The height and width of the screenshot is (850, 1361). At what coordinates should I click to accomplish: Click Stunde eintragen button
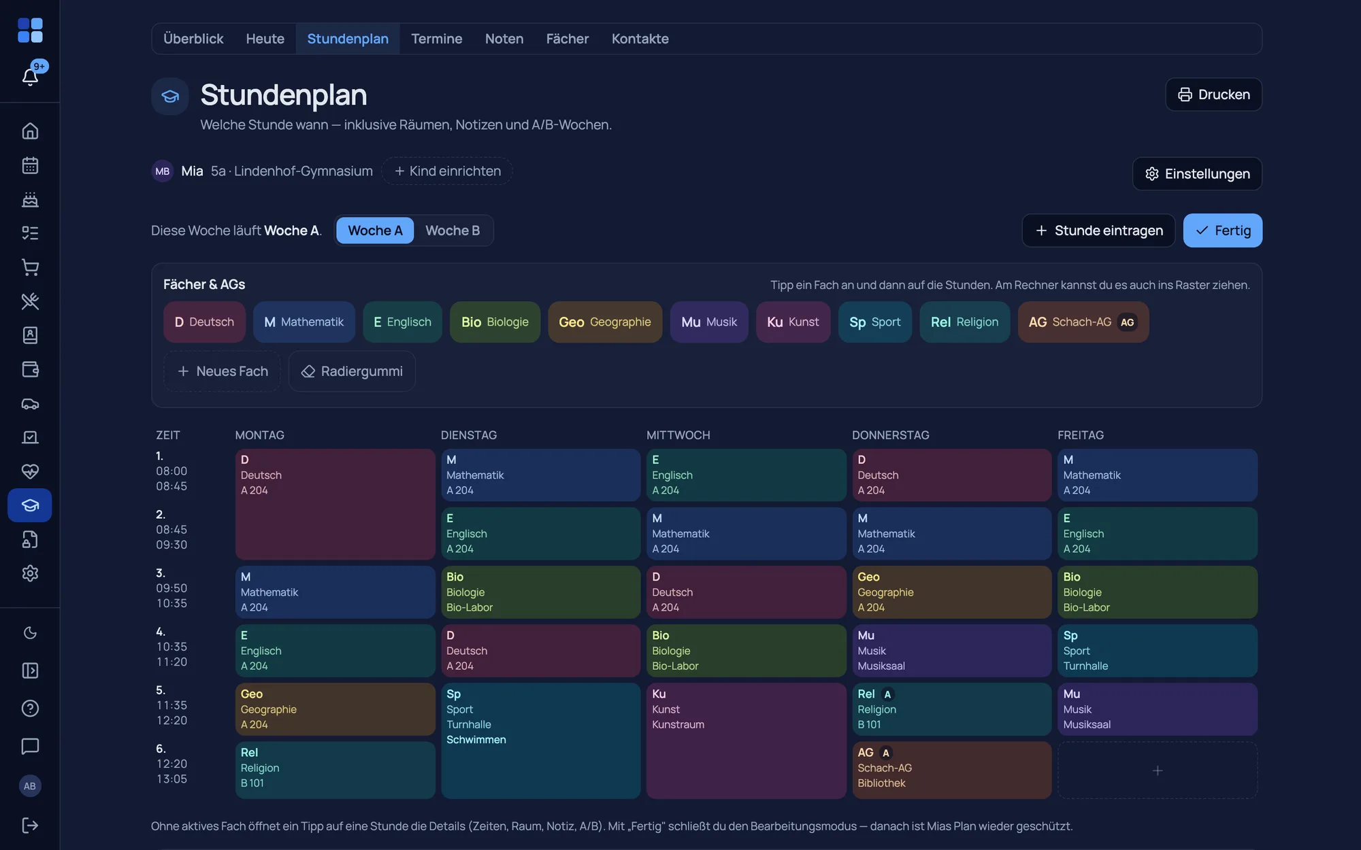1098,231
